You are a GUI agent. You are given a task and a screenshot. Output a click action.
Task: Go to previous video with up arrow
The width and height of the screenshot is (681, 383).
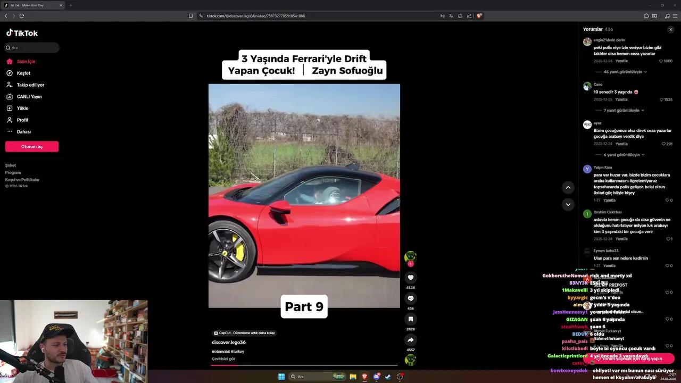point(568,187)
